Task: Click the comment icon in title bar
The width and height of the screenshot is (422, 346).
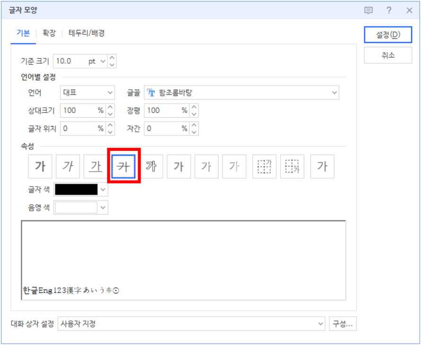Action: [368, 10]
